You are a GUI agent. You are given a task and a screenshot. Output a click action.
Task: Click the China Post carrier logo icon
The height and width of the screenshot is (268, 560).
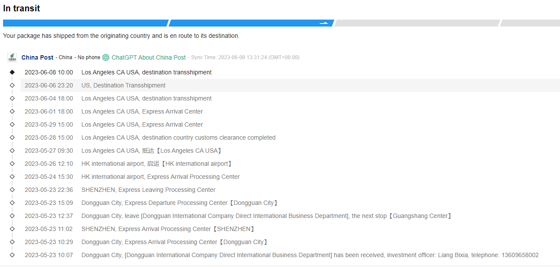tap(12, 57)
